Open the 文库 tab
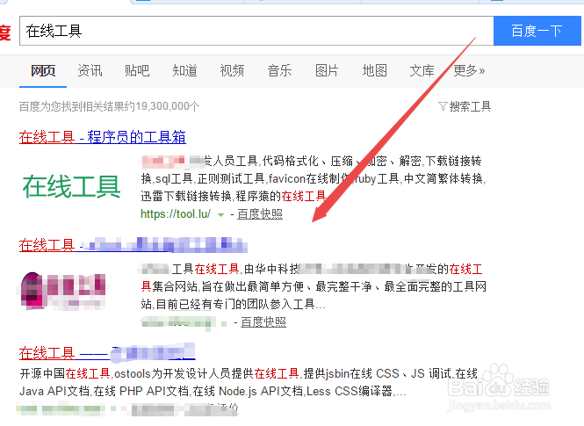 tap(422, 70)
